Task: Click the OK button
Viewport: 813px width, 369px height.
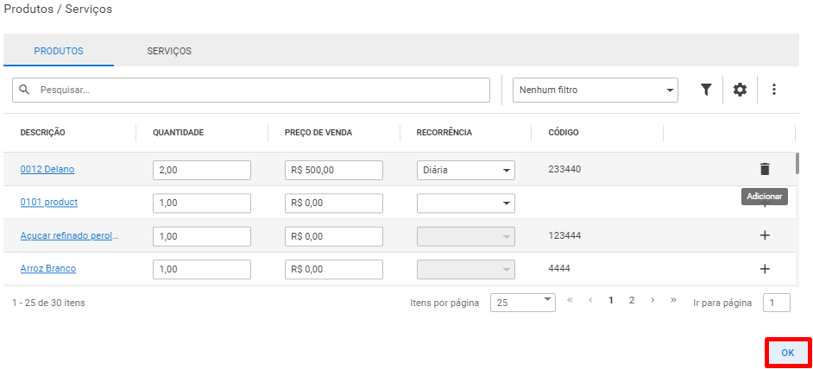Action: coord(788,353)
